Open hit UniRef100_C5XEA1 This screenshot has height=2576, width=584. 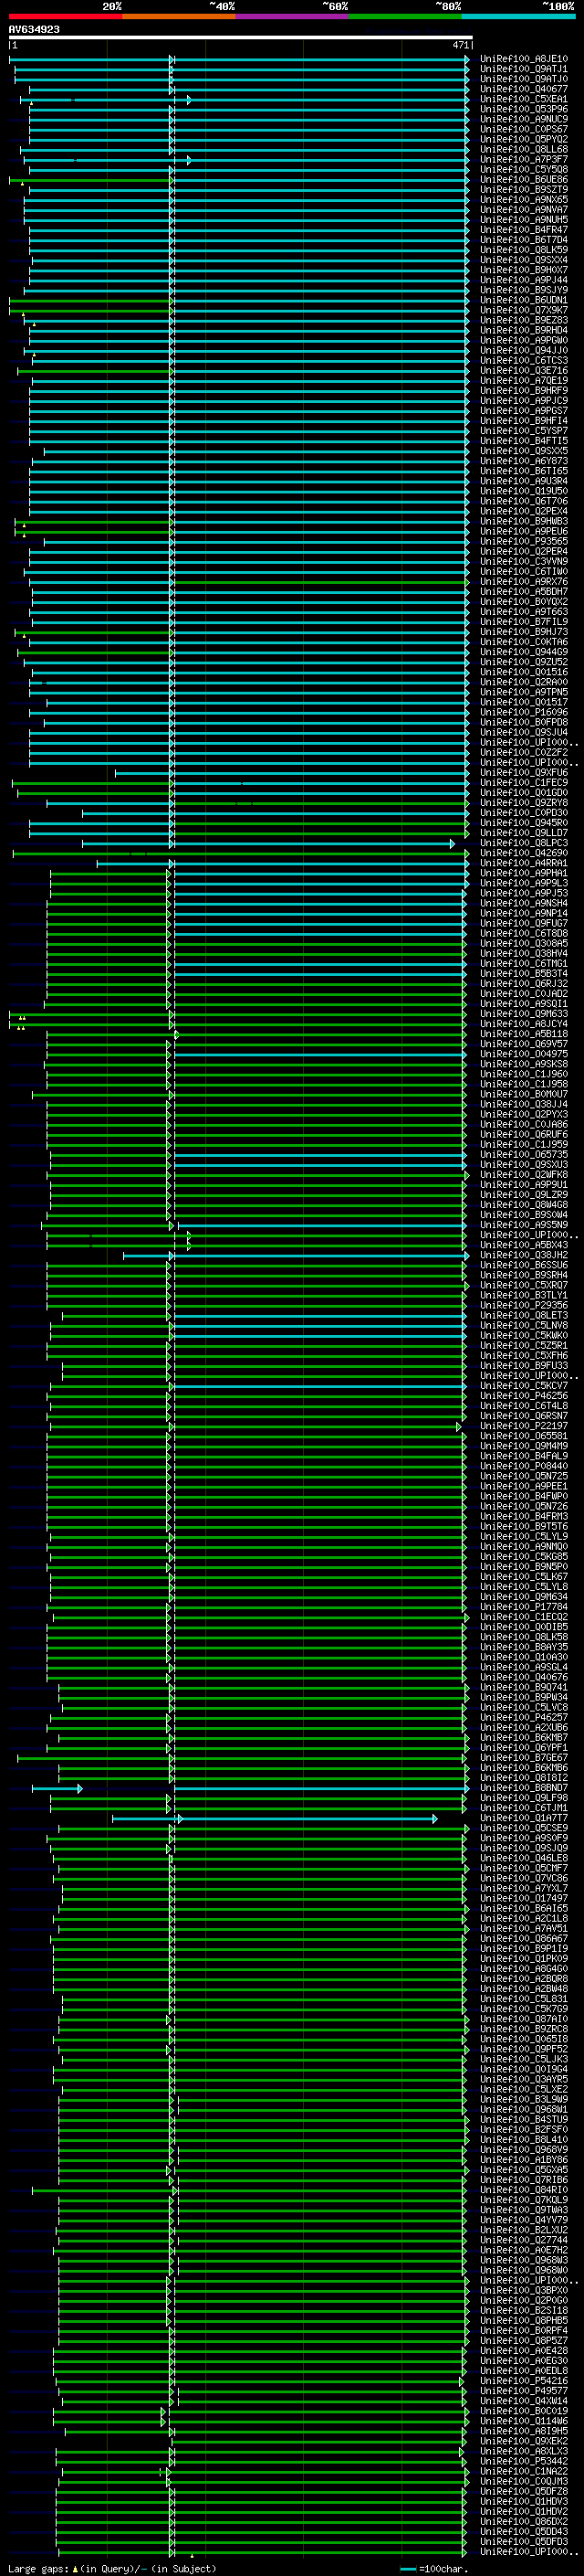click(523, 99)
